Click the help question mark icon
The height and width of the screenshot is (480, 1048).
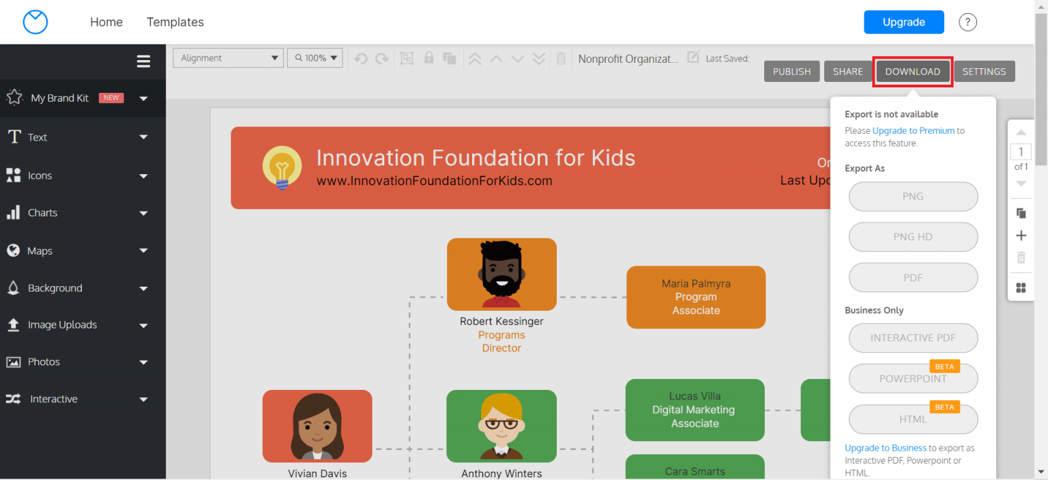pyautogui.click(x=967, y=22)
